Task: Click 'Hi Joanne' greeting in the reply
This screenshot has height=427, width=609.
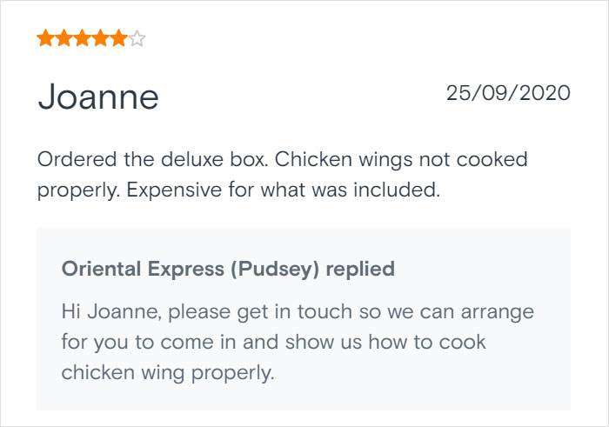Action: (x=111, y=311)
